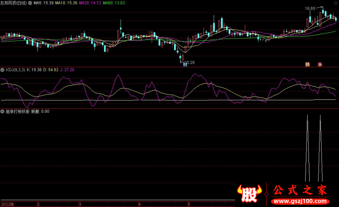Click the 2022年 marker on time axis
This screenshot has width=339, height=207.
pyautogui.click(x=8, y=204)
